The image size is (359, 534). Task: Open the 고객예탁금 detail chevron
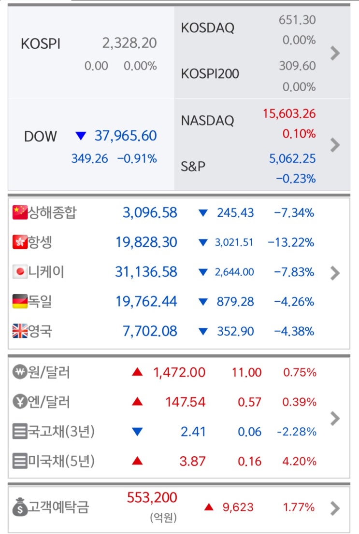tap(335, 508)
